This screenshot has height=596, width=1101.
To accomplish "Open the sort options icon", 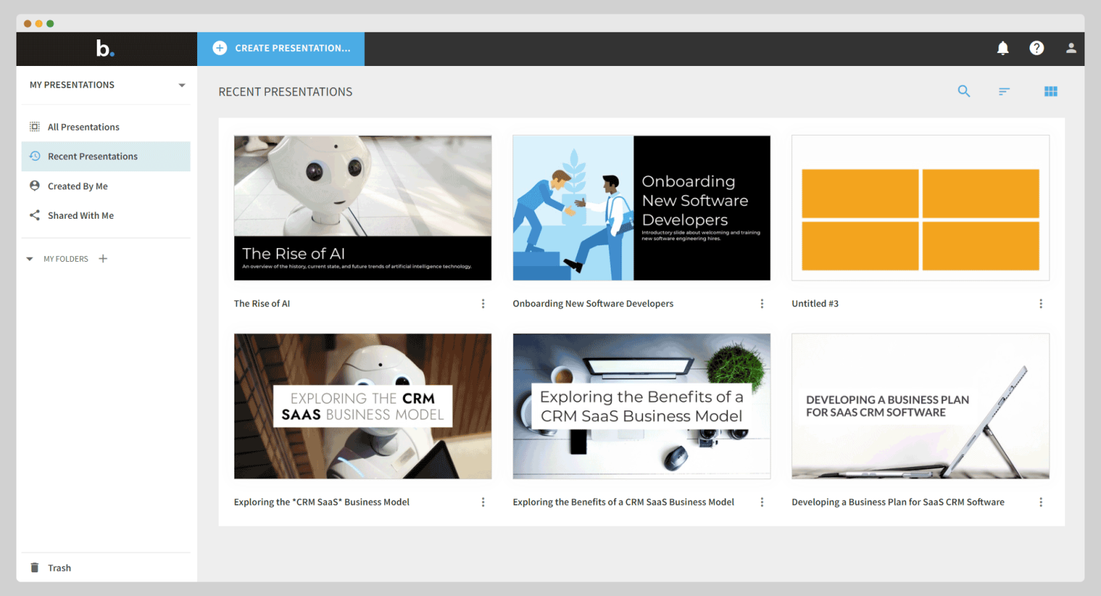I will (1004, 91).
